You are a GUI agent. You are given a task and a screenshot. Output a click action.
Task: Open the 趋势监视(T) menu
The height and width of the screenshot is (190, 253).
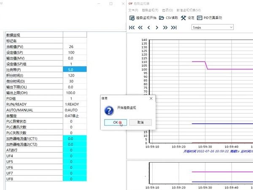pos(150,10)
